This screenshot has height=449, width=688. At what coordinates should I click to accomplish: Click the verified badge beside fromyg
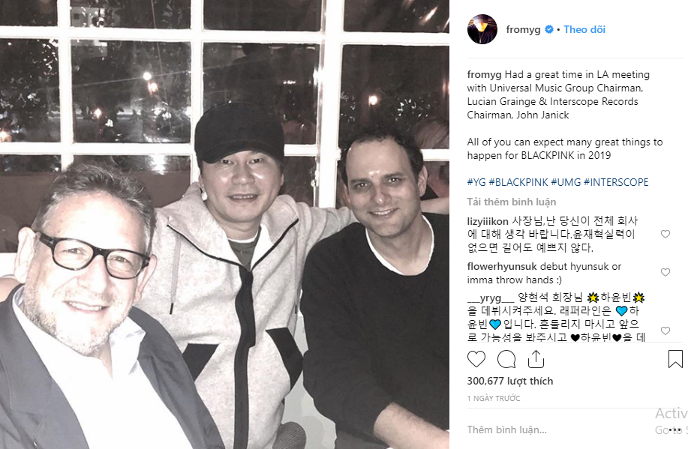click(549, 29)
